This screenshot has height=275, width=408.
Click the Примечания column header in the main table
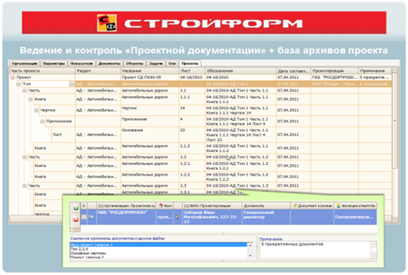click(375, 70)
